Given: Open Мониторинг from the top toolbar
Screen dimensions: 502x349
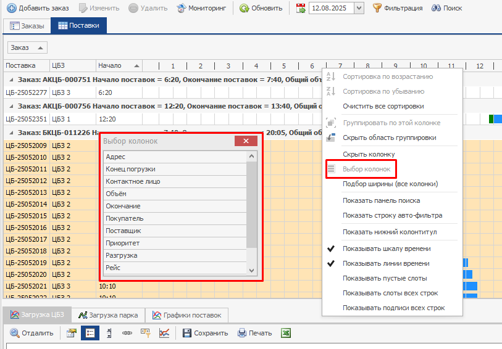Looking at the screenshot, I should pos(203,8).
